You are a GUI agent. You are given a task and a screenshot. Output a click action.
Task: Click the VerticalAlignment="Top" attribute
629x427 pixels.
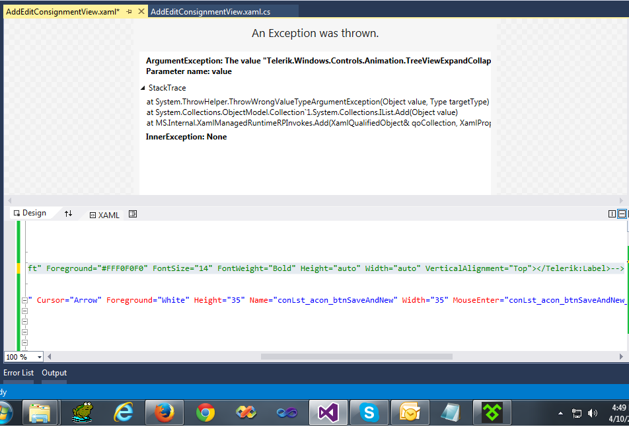point(478,268)
